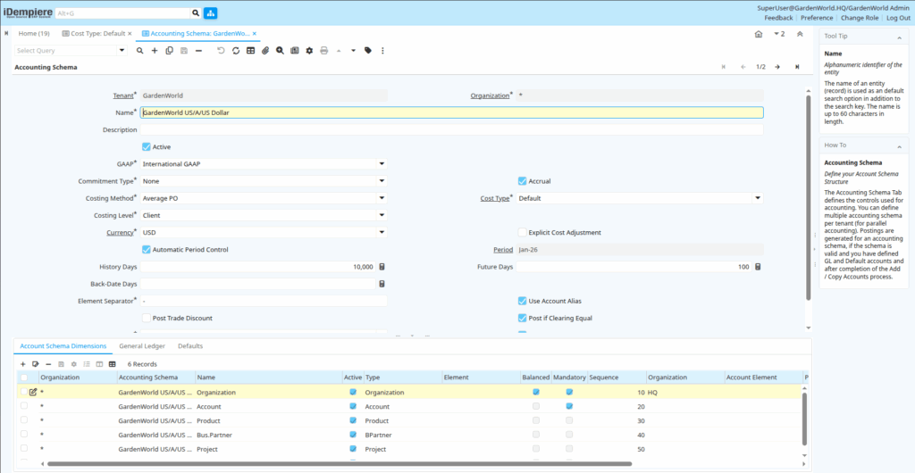
Task: Click the Change Role link
Action: [860, 18]
